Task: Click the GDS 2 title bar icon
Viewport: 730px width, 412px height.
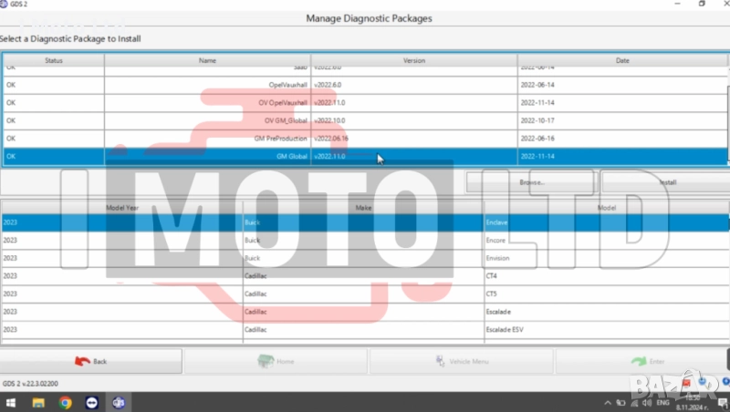Action: 4,4
